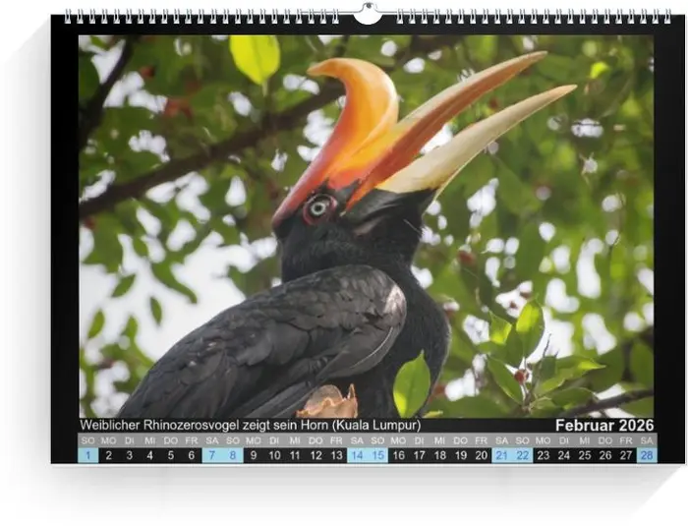Select day 14 in the date strip
Image resolution: width=688 pixels, height=526 pixels.
(357, 455)
